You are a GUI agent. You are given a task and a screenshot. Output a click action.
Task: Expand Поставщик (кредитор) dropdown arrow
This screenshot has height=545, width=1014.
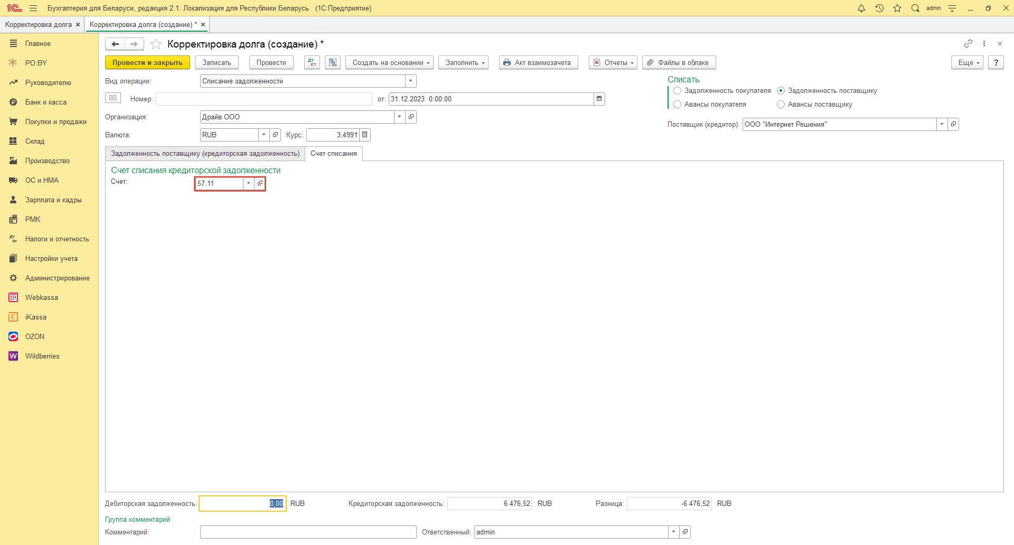(942, 124)
